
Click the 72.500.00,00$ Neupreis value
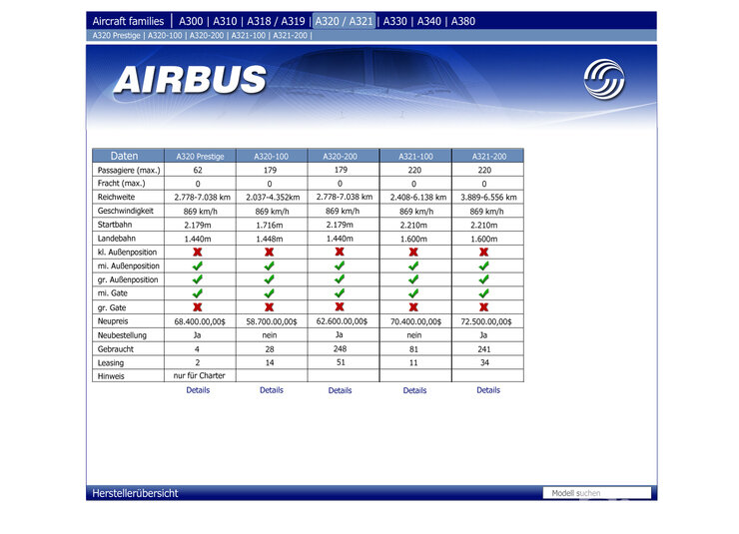486,321
